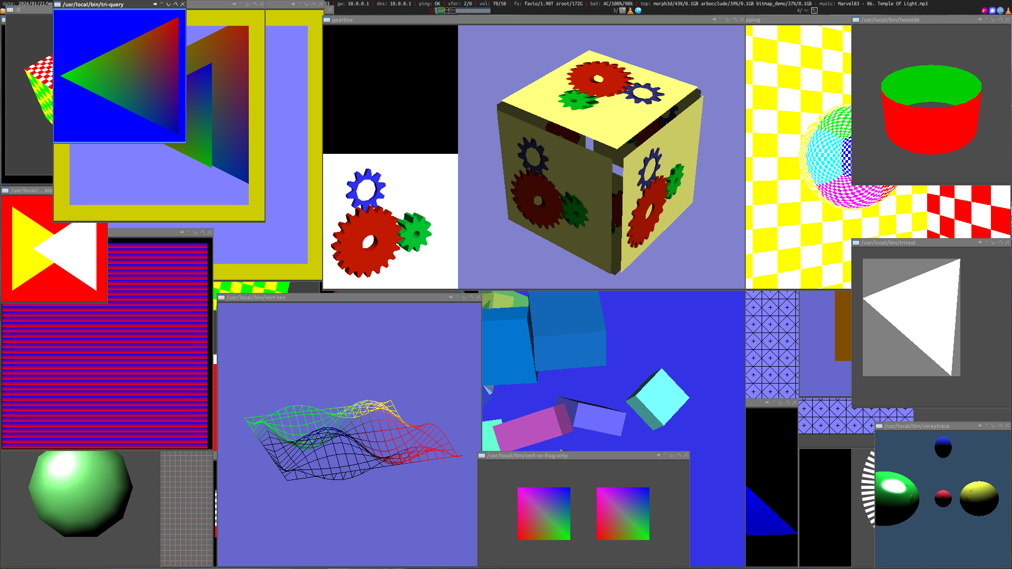Switch to workspace 4 in the bar
The height and width of the screenshot is (569, 1012).
pyautogui.click(x=799, y=11)
